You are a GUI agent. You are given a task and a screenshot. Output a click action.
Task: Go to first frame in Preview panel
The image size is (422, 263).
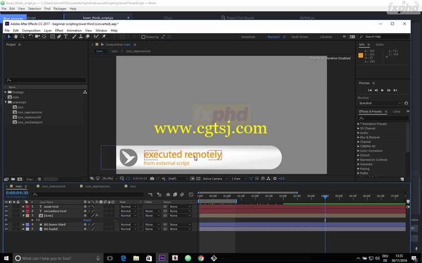[370, 90]
